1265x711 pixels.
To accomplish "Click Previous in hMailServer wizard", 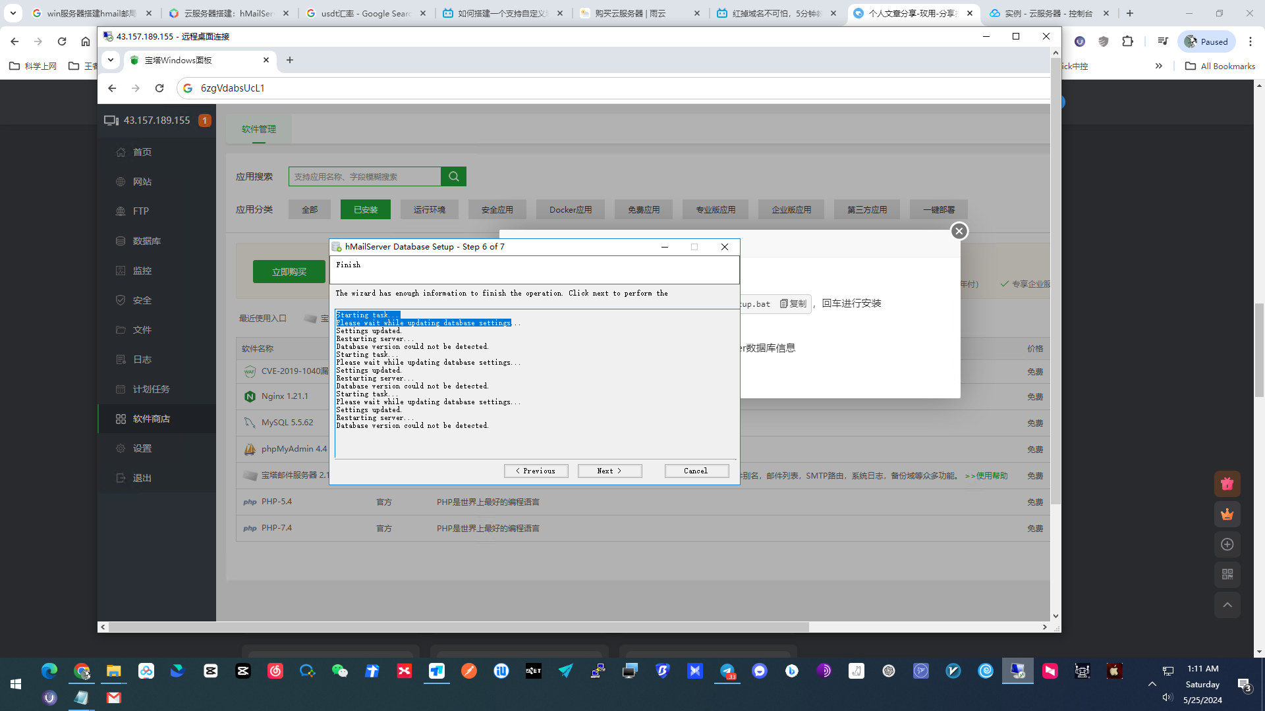I will pos(536,471).
